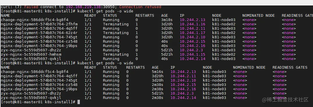Click pod IP 10.244.1.15
The image size is (313, 107).
(x=193, y=55)
